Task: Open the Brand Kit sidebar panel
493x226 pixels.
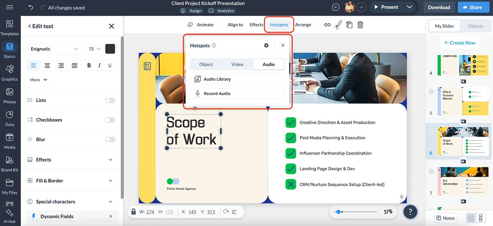Action: (9, 163)
